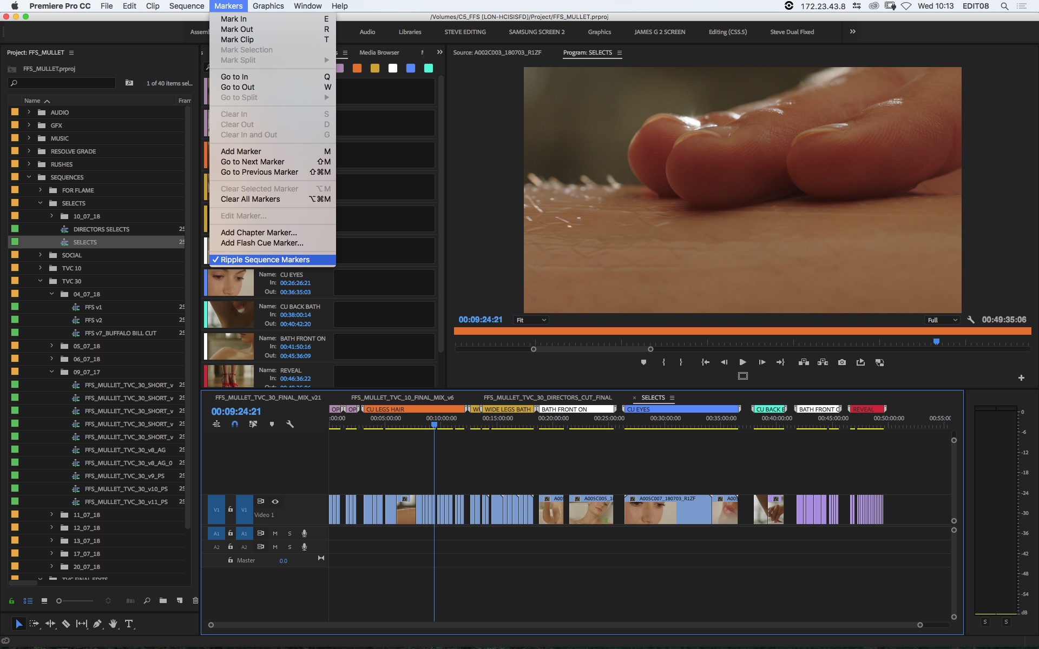Select the Ripple Edit tool

(x=50, y=624)
